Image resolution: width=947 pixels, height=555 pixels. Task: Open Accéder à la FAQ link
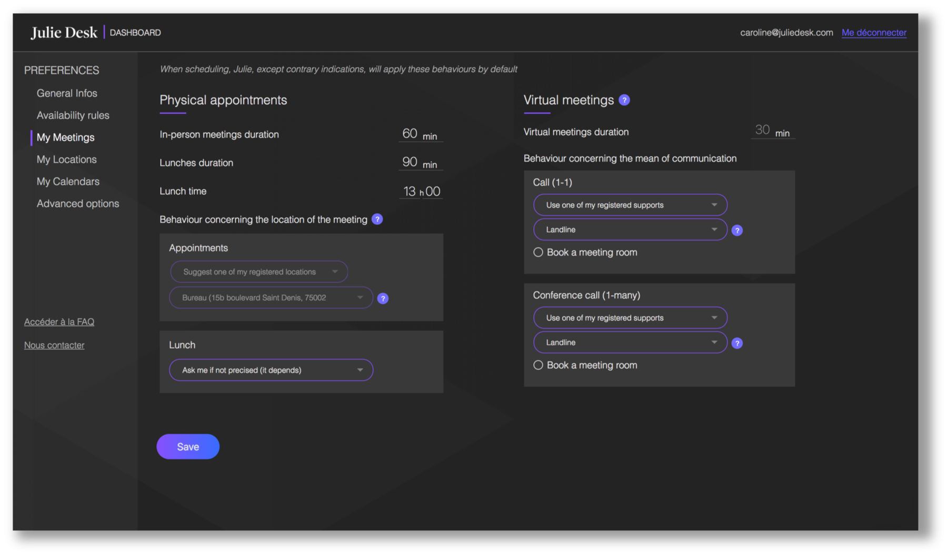point(59,322)
